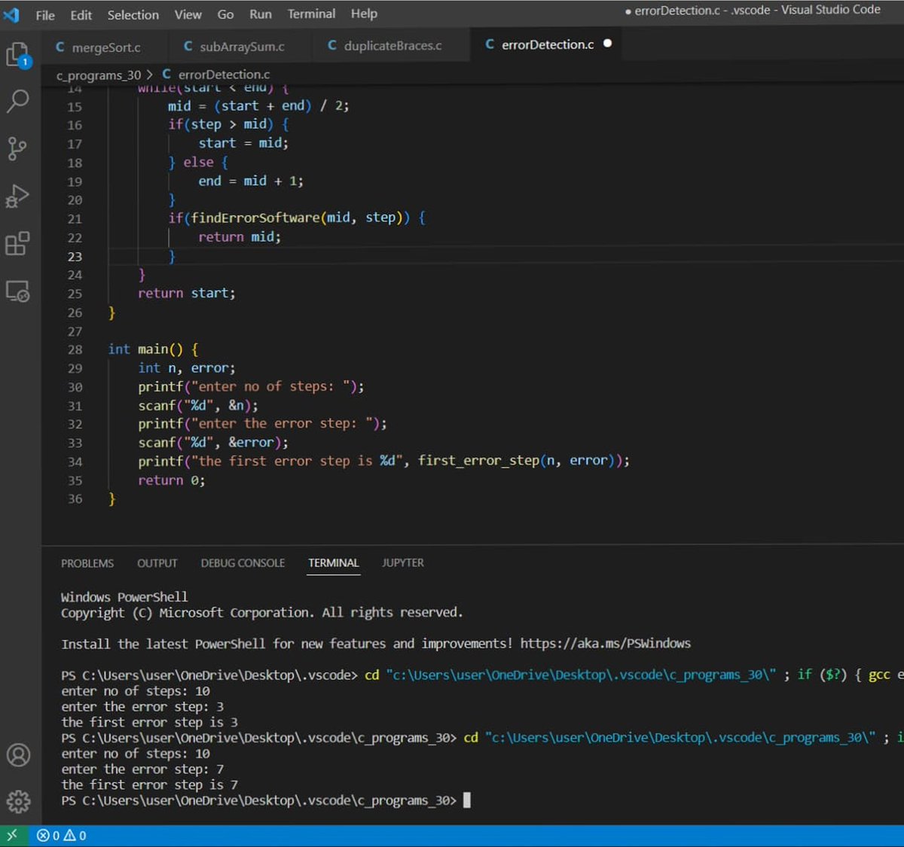Open the Terminal menu
904x847 pixels.
(310, 14)
